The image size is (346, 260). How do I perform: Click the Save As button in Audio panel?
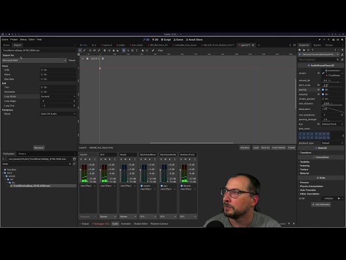coord(265,148)
